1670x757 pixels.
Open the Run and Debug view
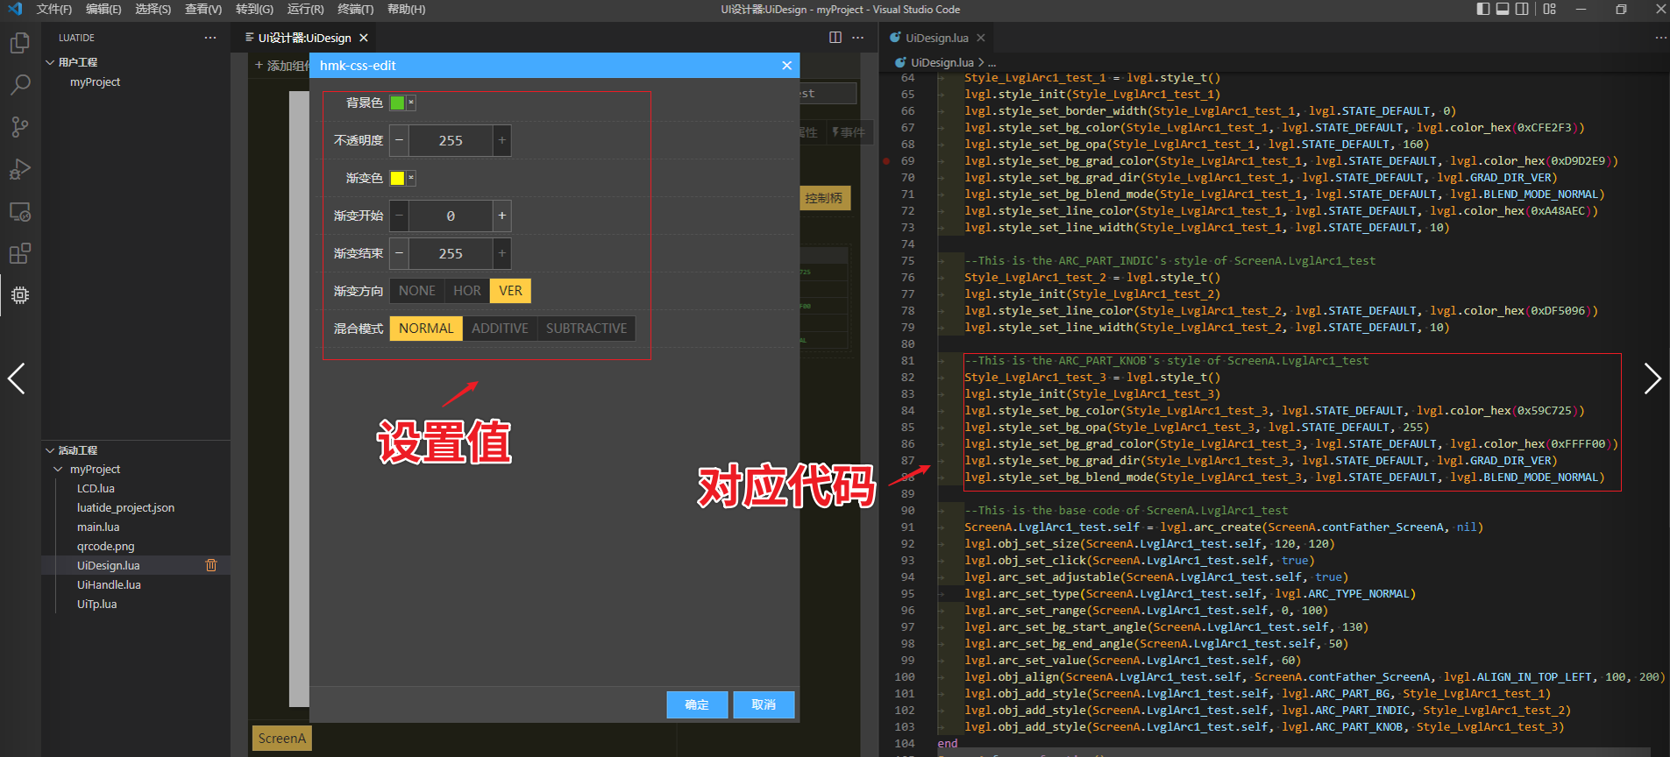point(19,169)
